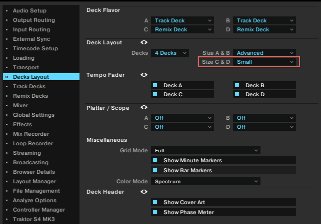The height and width of the screenshot is (224, 321).
Task: Click the eye icon beside Deck Layout
Action: (144, 43)
